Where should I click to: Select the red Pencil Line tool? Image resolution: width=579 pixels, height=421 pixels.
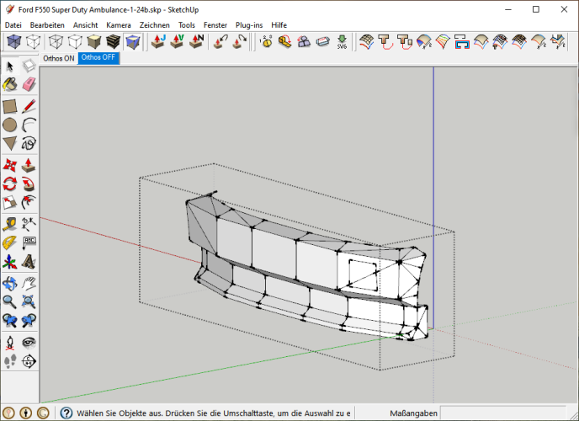[29, 106]
